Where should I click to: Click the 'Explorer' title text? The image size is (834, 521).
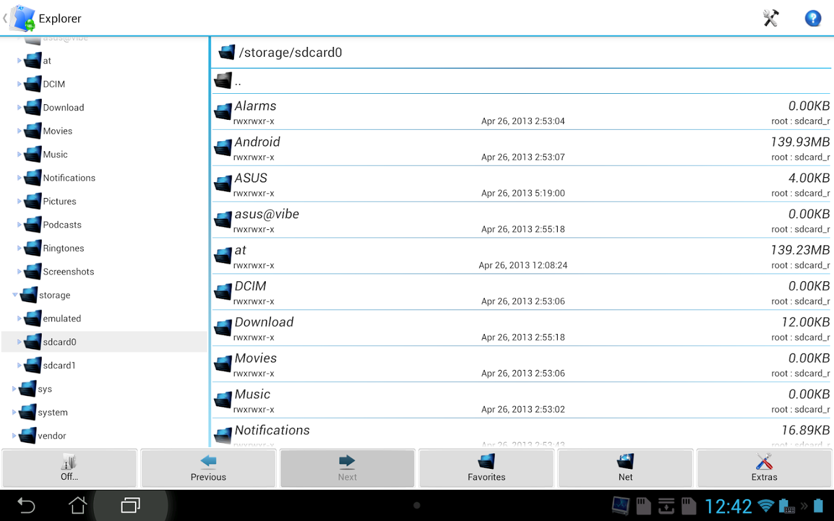[x=60, y=19]
